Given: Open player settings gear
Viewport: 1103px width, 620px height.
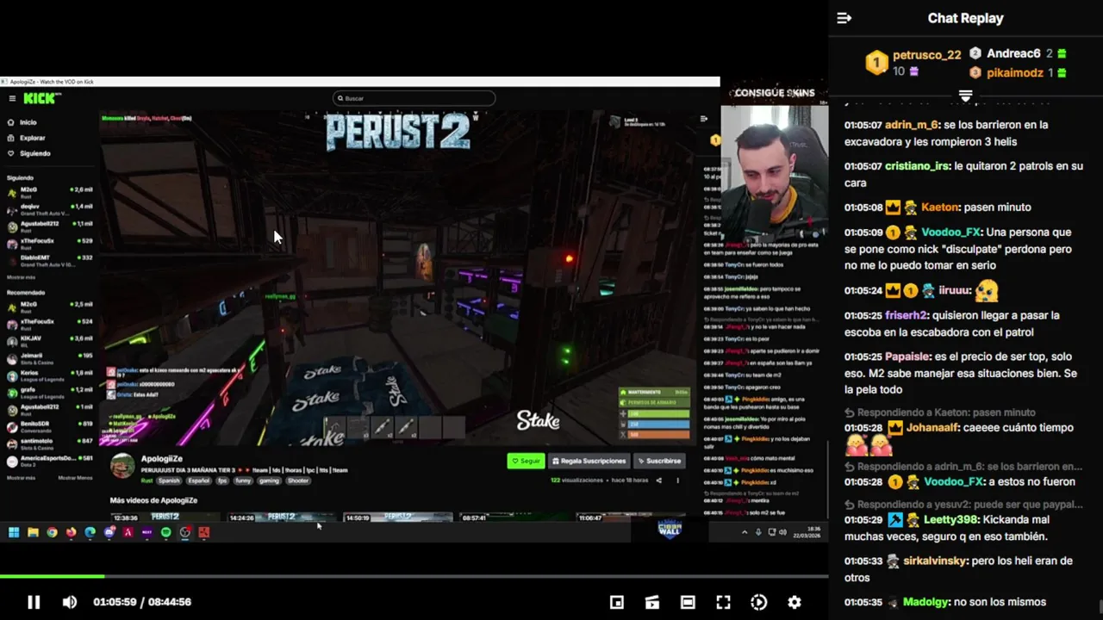Looking at the screenshot, I should [x=795, y=602].
